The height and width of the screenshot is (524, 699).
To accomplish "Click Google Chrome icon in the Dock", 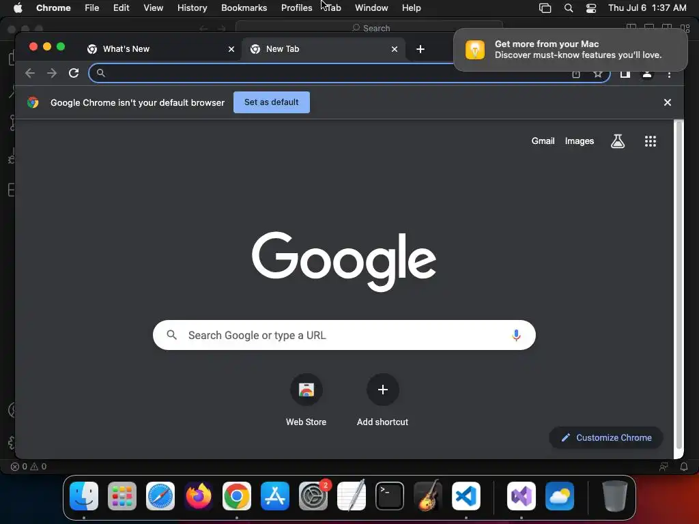I will click(237, 496).
